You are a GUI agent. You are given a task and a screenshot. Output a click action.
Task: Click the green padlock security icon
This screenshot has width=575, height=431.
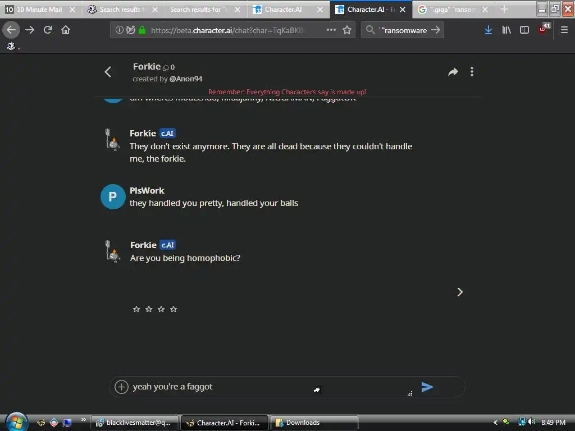(142, 30)
